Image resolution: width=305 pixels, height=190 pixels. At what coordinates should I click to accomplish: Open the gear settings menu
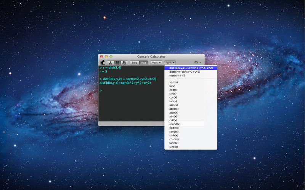(197, 62)
